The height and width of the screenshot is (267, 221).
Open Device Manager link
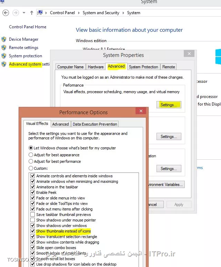(24, 39)
